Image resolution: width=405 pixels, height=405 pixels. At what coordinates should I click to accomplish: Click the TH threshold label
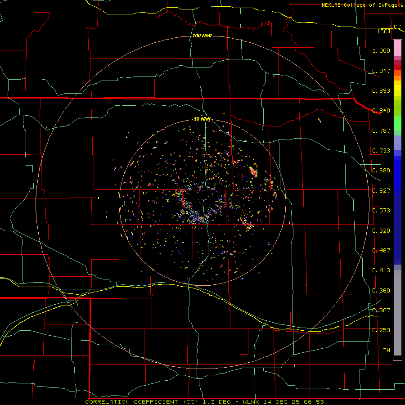pyautogui.click(x=387, y=351)
